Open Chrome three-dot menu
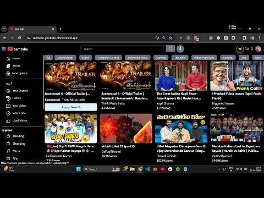Screen dimensions: 264x198 [x=260, y=38]
